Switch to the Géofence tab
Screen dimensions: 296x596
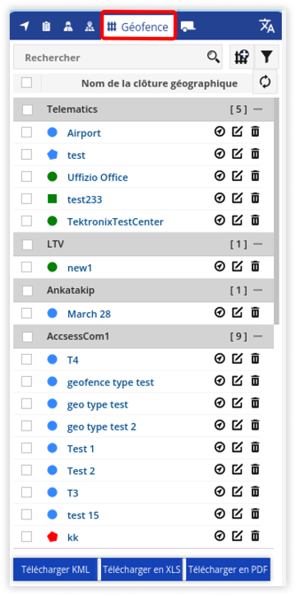pyautogui.click(x=138, y=26)
